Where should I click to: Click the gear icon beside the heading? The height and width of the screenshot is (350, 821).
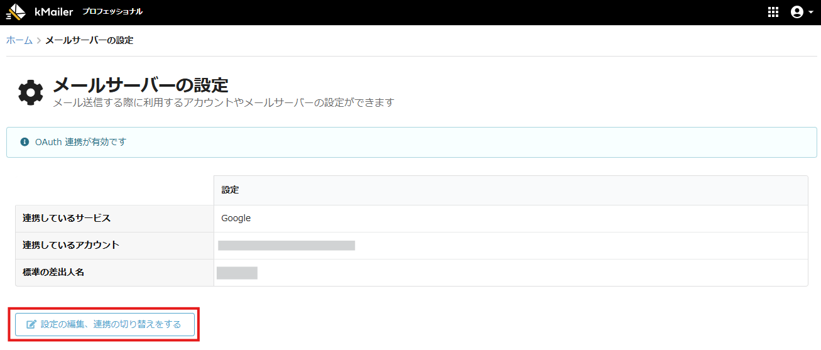[x=30, y=92]
